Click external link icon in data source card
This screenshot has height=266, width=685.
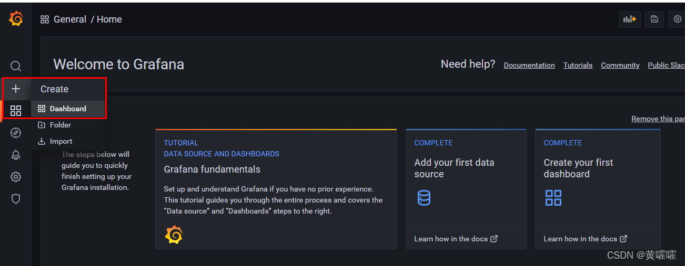click(494, 239)
